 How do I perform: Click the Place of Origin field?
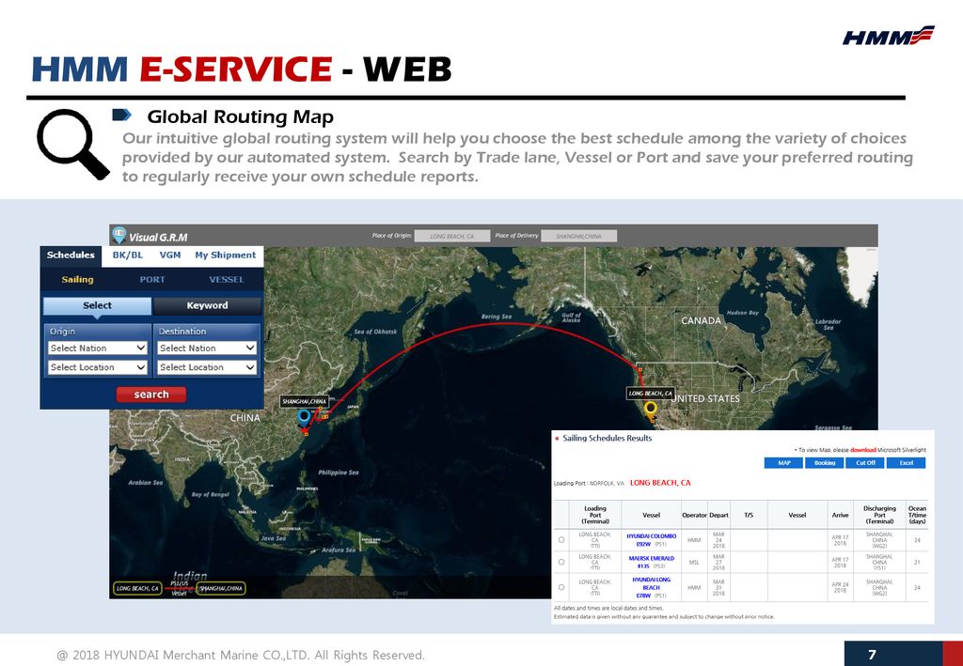click(452, 236)
